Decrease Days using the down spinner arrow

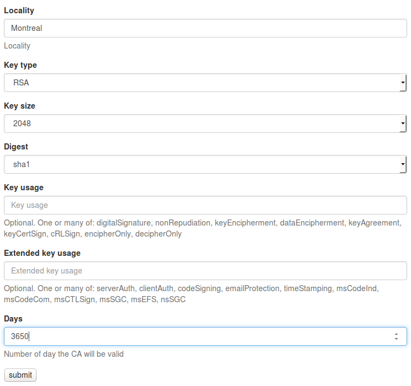pos(396,339)
